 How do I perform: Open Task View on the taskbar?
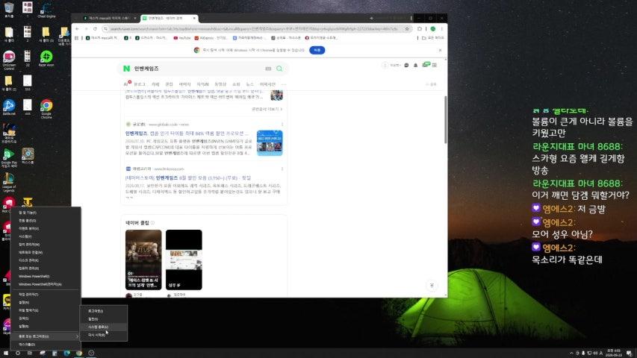click(30, 353)
